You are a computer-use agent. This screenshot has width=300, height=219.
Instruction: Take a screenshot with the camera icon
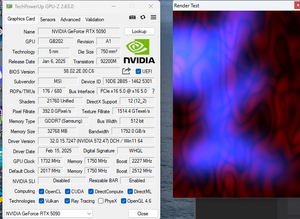132,18
